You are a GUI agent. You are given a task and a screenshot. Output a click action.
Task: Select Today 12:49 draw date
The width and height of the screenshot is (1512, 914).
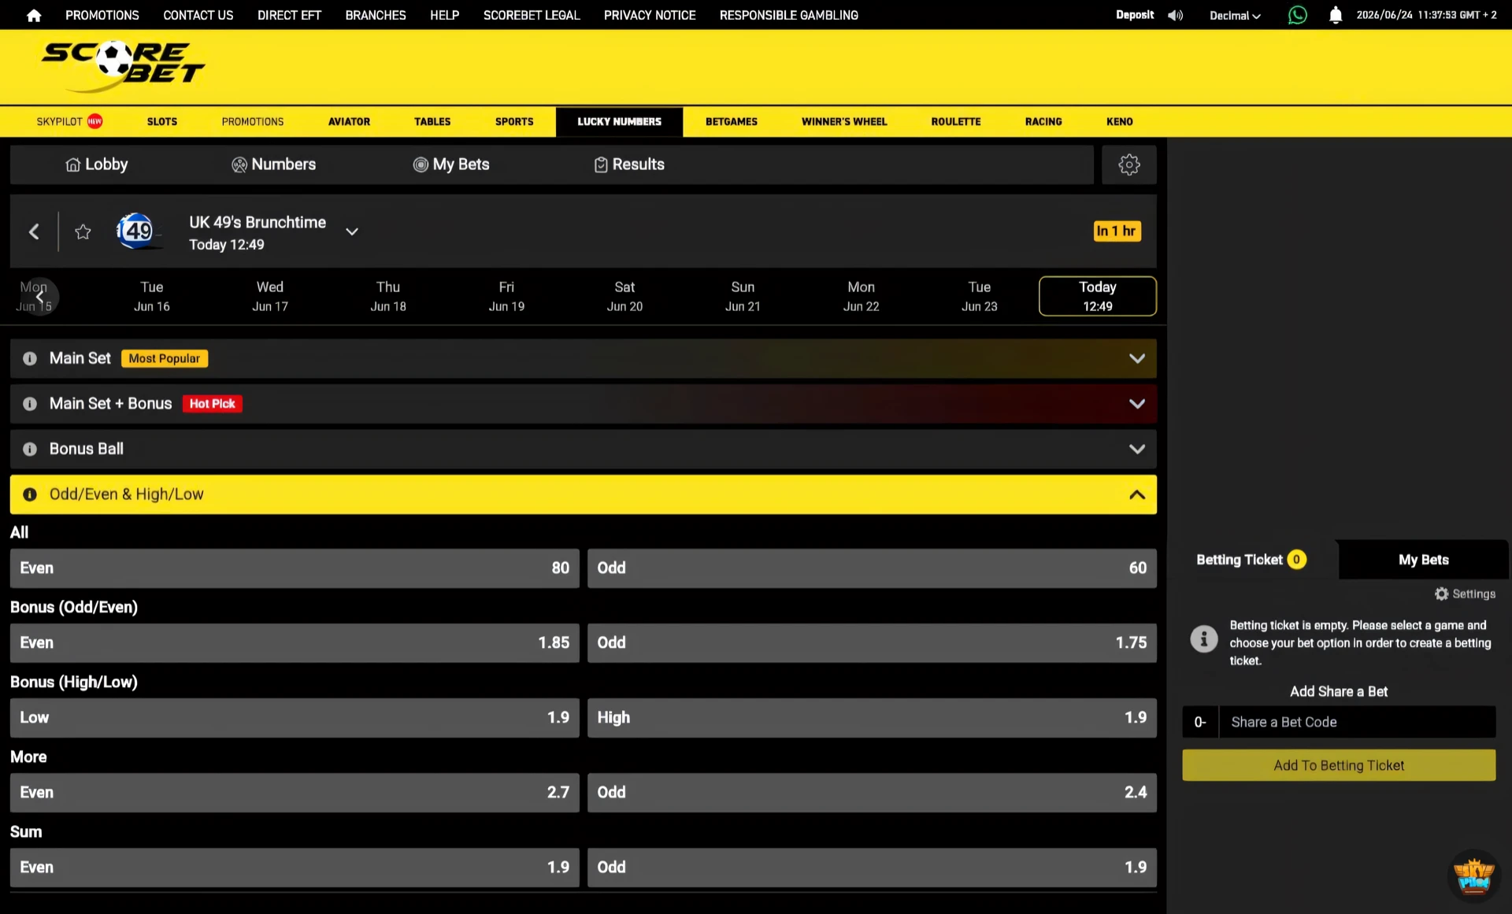point(1097,296)
